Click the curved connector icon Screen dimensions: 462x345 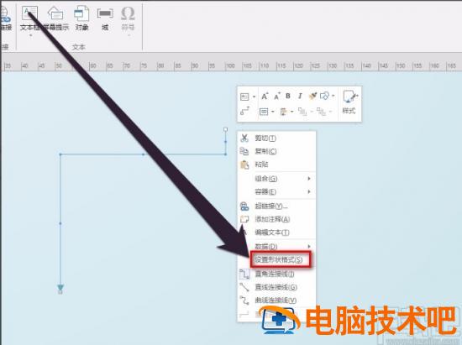(x=244, y=301)
